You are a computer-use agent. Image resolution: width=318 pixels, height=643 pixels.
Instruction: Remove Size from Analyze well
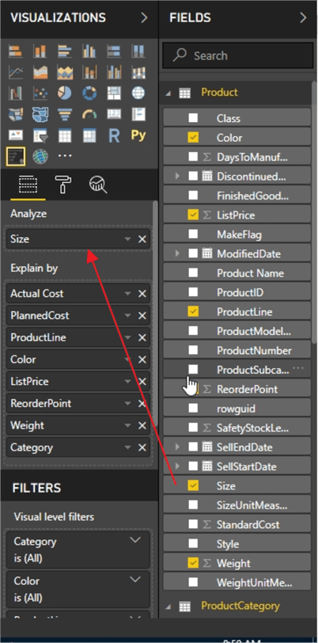(142, 239)
